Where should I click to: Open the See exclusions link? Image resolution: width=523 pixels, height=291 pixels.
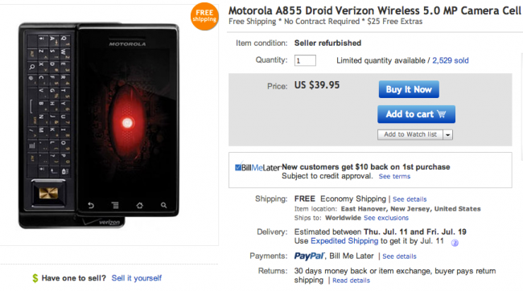coord(386,218)
